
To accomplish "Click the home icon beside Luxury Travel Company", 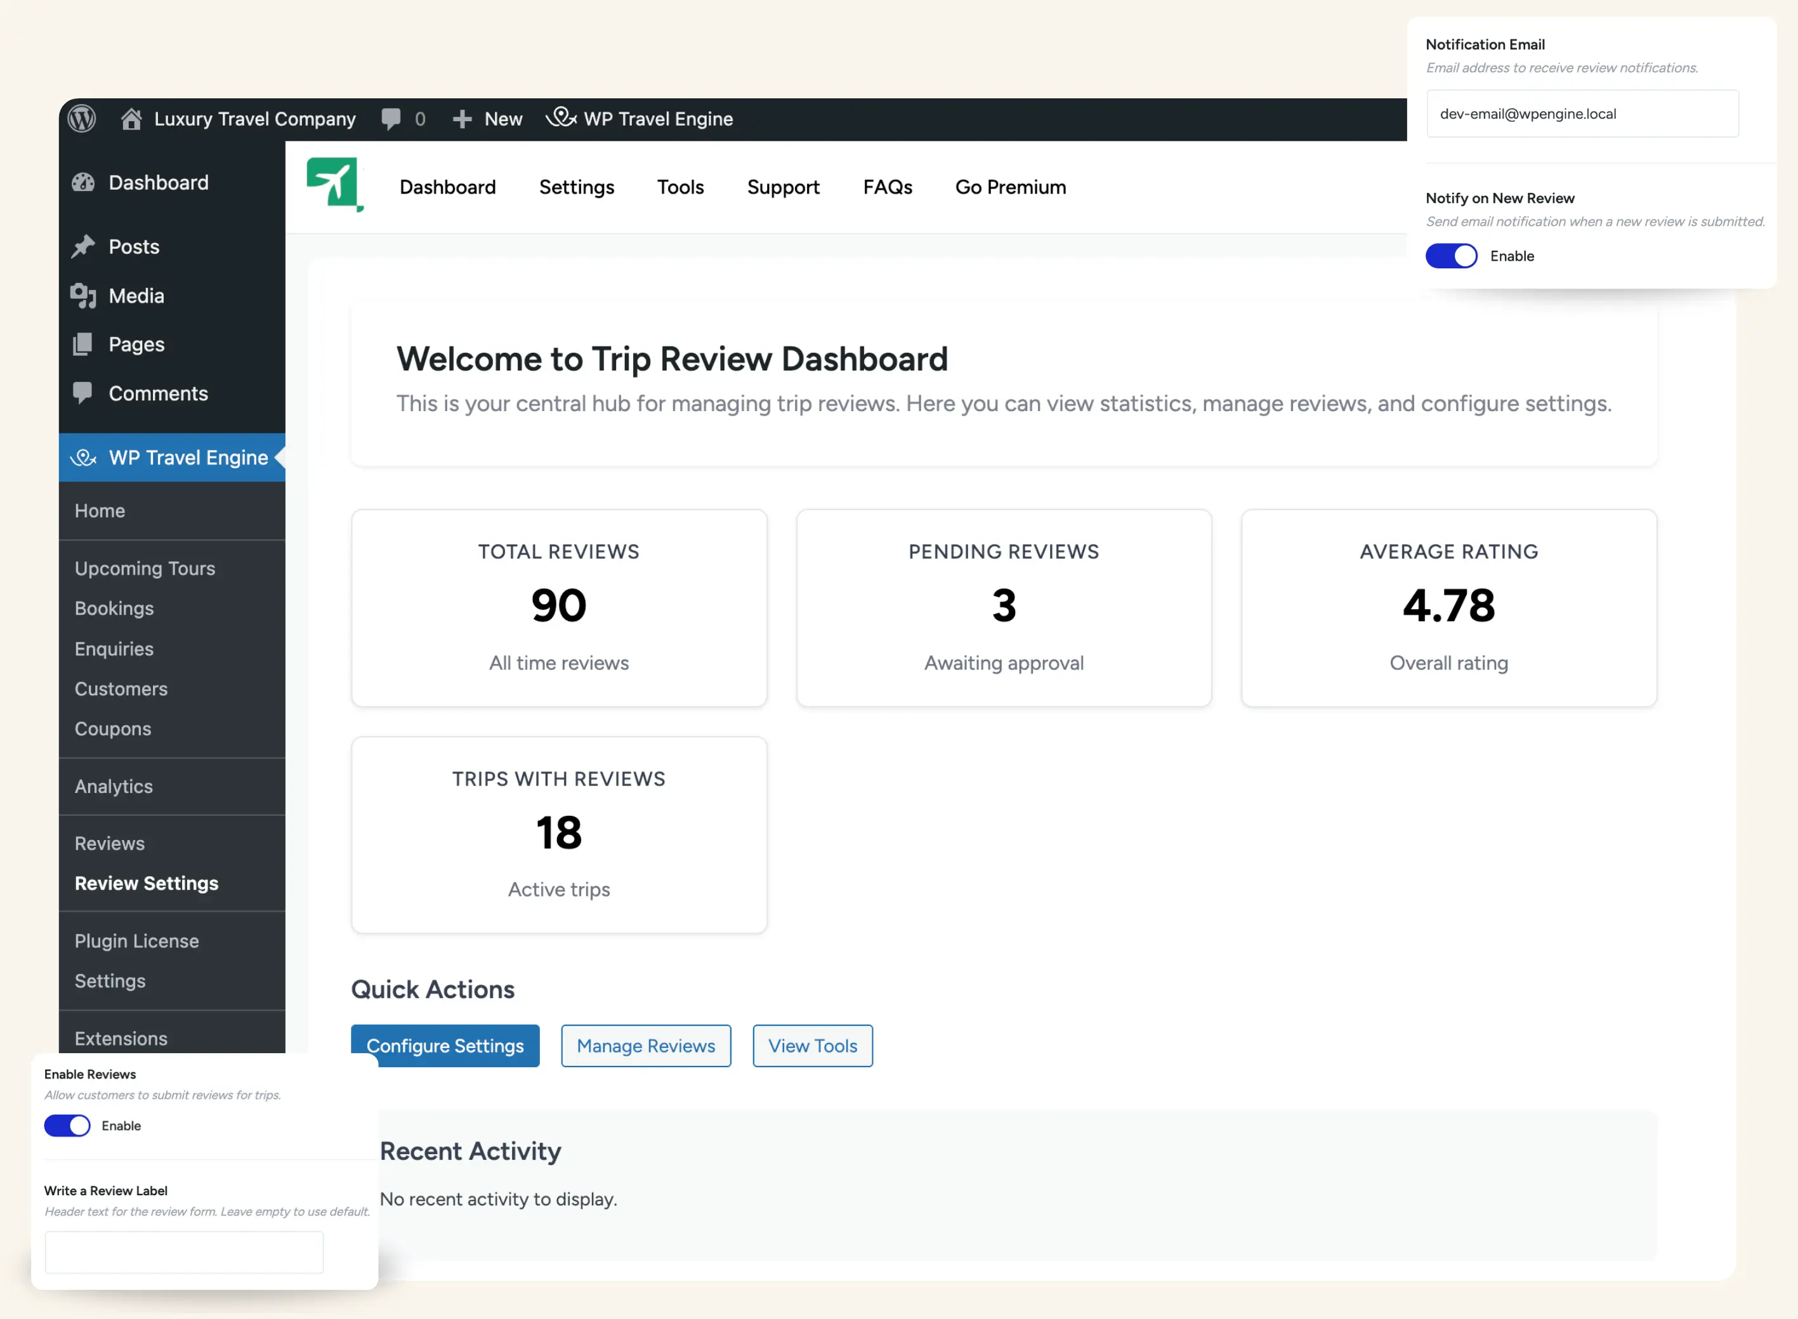I will pos(131,119).
